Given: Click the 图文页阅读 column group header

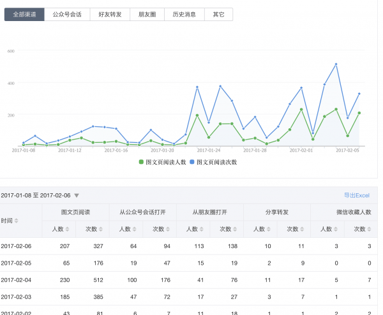Looking at the screenshot, I should point(76,212).
